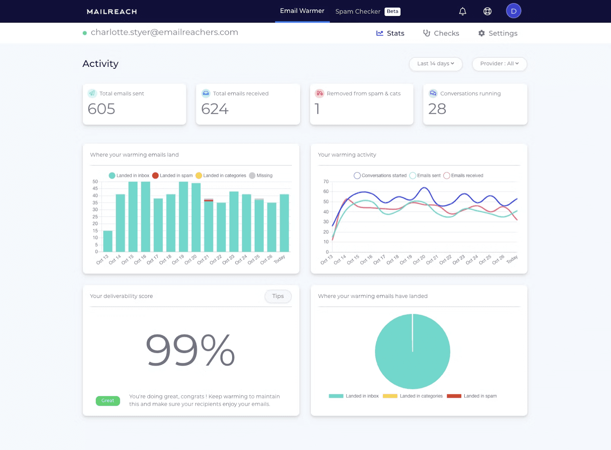This screenshot has width=611, height=450.
Task: Switch to the Spam Checker tab
Action: point(358,11)
